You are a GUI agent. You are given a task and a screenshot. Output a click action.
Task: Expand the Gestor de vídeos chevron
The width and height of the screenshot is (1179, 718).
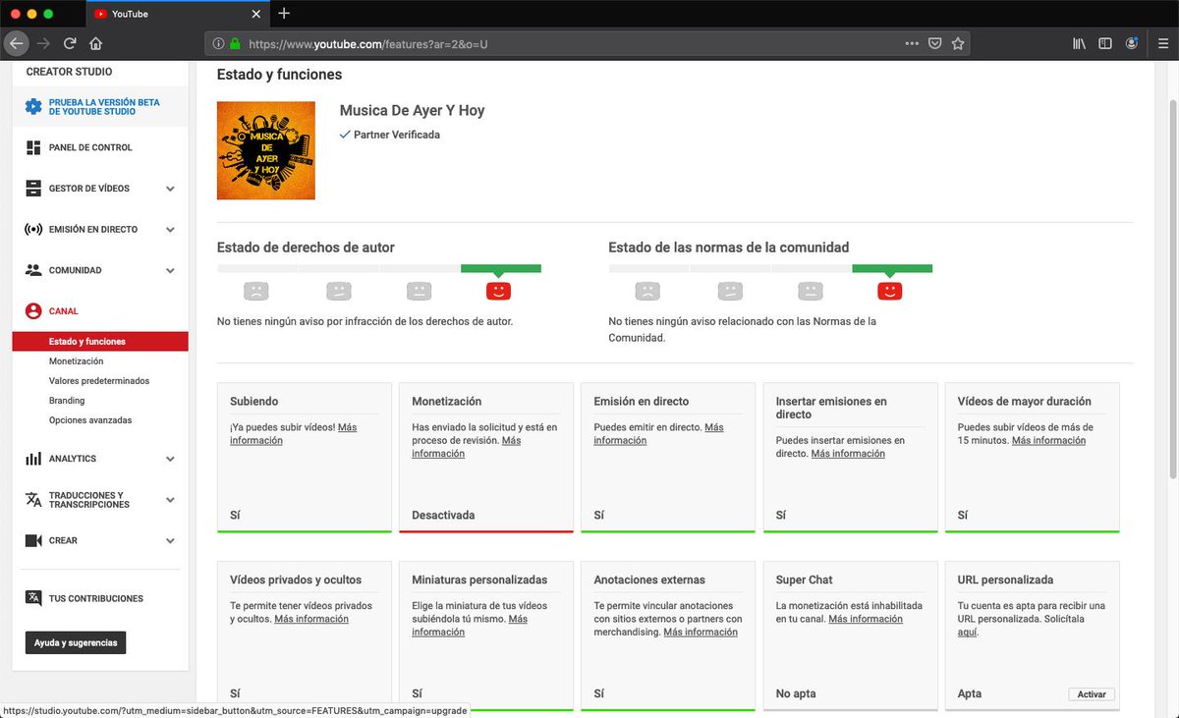pyautogui.click(x=170, y=189)
